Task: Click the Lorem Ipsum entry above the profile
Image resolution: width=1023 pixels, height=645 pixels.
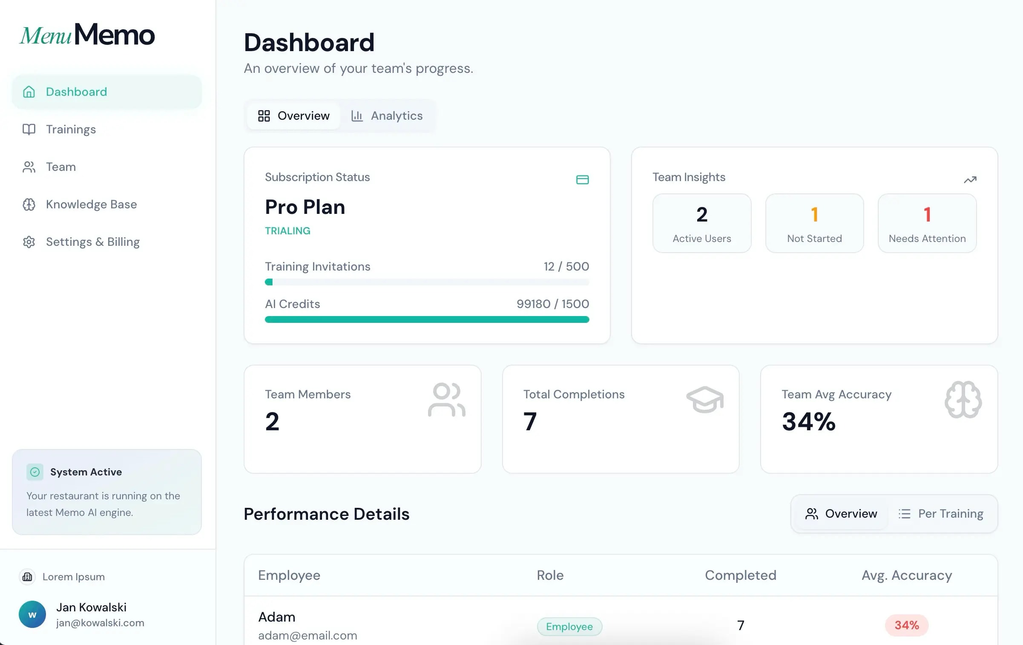Action: point(73,576)
